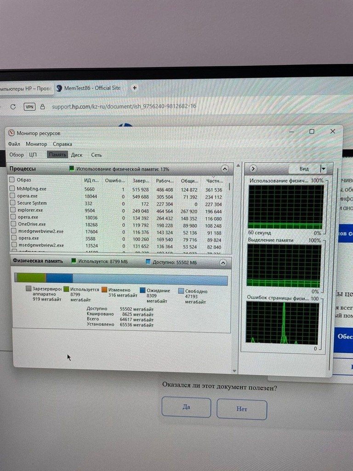353x471 pixels.
Task: Click the MemTest86 tab favicon
Action: point(59,88)
